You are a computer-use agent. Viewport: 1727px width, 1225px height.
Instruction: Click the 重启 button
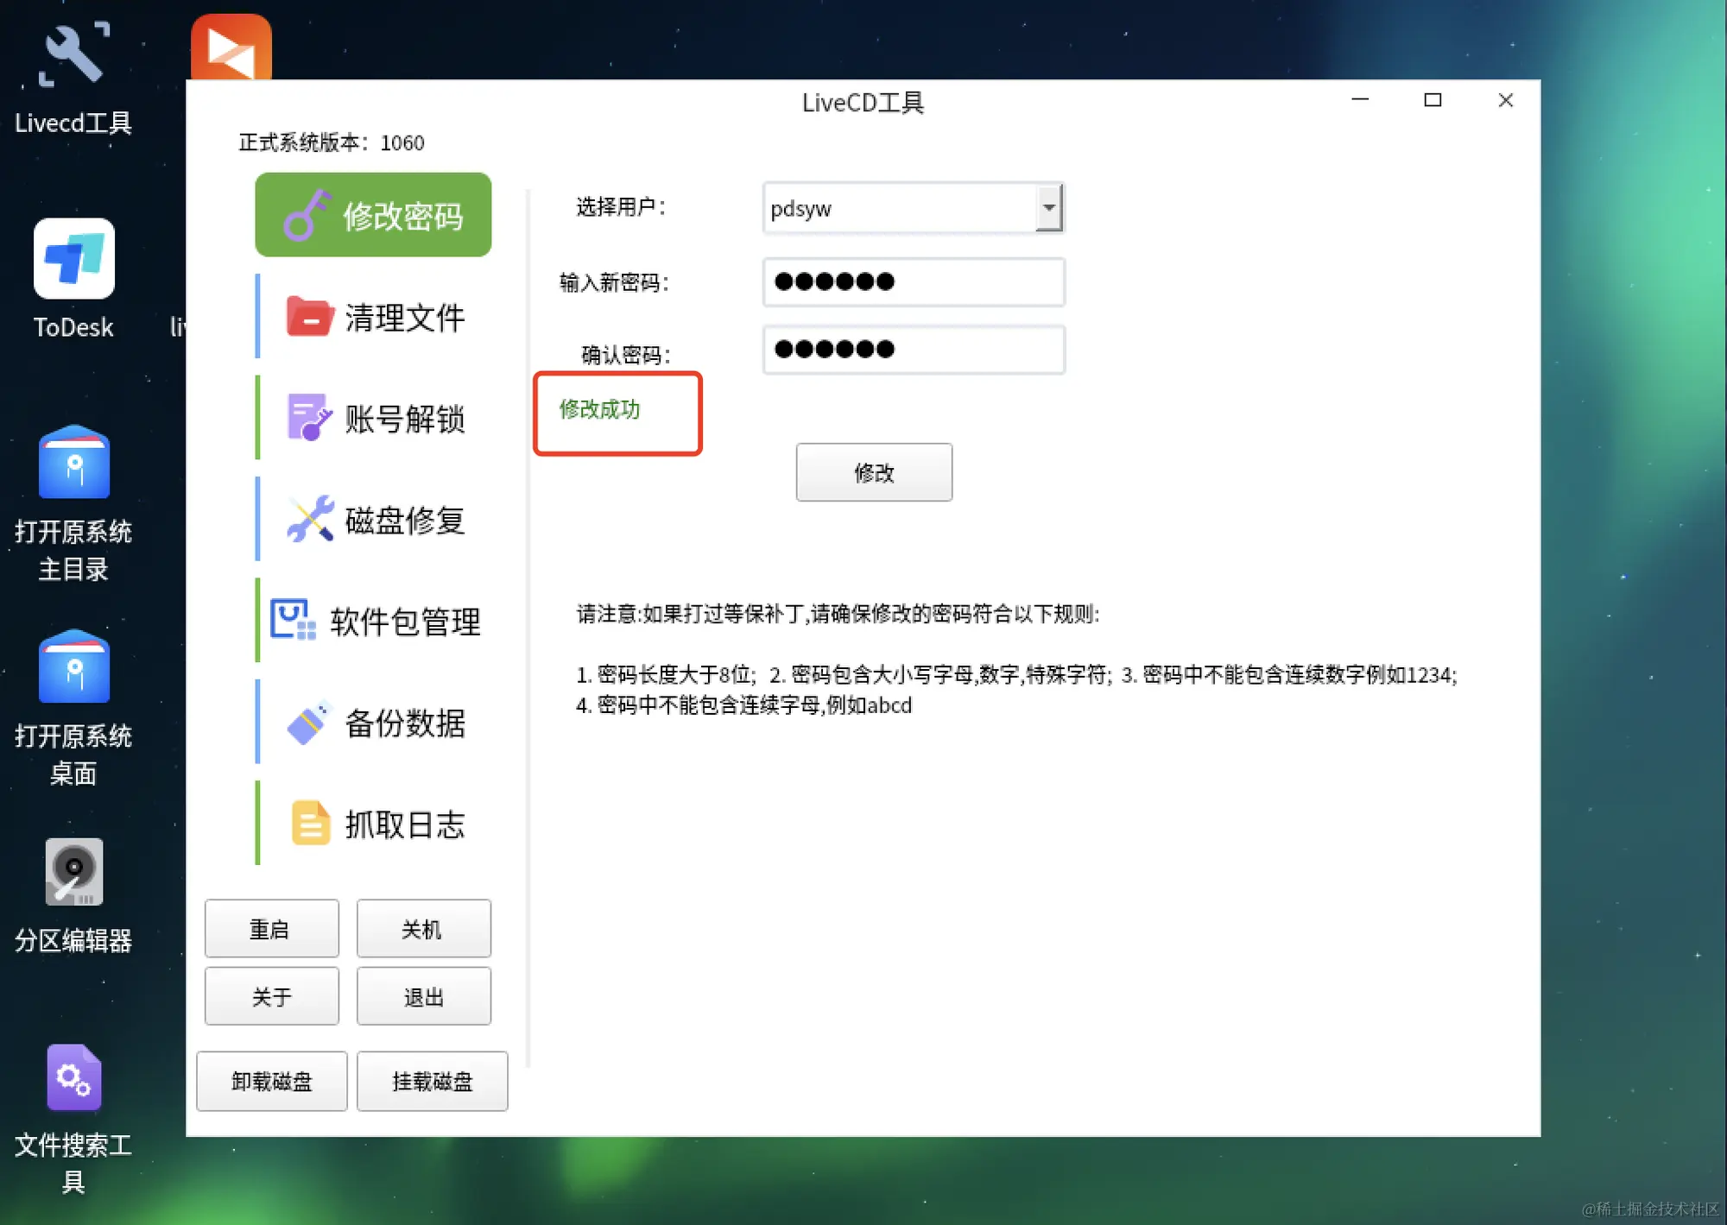(271, 929)
